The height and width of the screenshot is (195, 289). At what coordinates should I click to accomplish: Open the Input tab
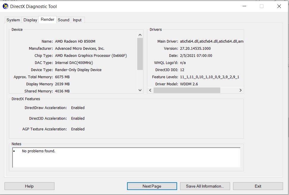pyautogui.click(x=77, y=20)
